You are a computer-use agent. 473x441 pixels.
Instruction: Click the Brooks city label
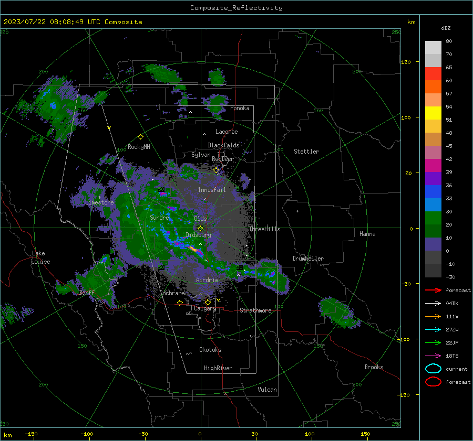pos(374,367)
